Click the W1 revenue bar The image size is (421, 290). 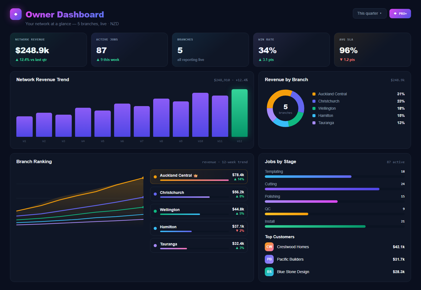pyautogui.click(x=24, y=127)
